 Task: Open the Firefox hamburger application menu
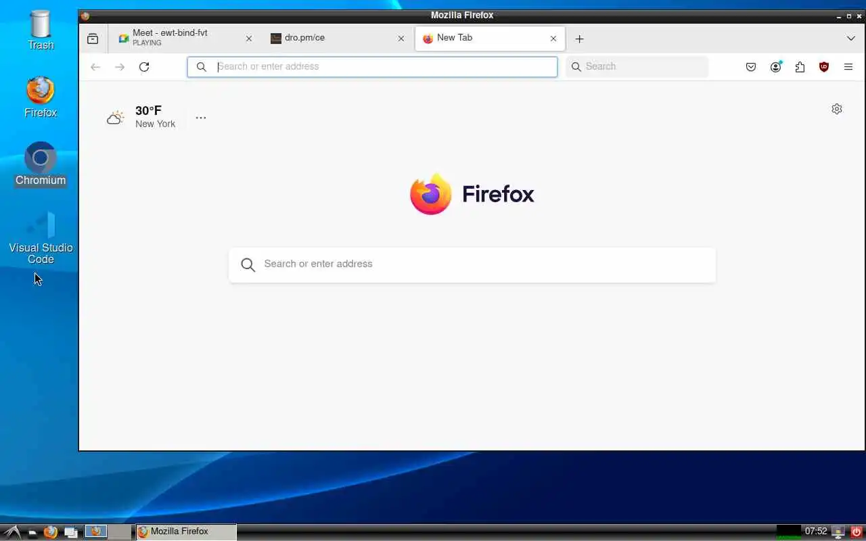848,67
